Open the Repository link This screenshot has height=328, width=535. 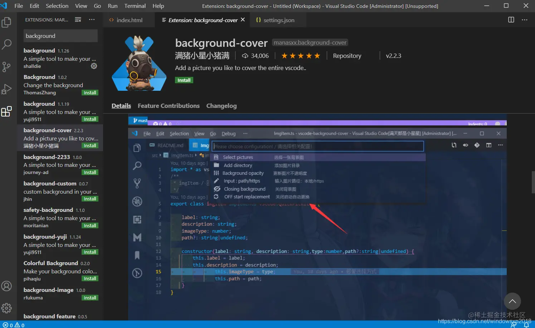tap(347, 56)
